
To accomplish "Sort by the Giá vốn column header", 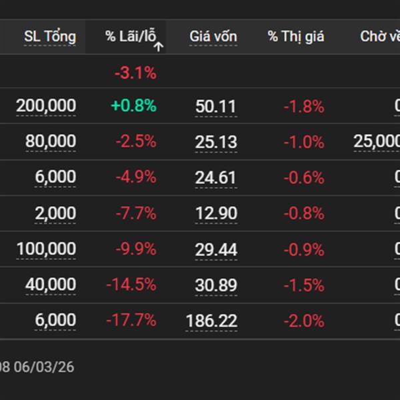I will click(213, 37).
